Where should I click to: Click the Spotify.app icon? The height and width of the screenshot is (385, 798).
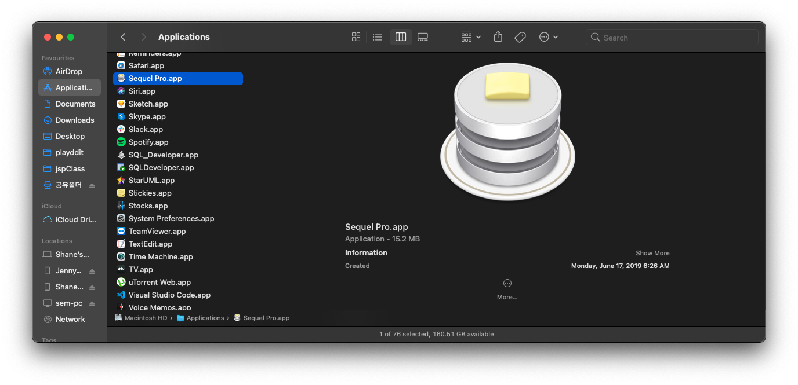click(121, 142)
